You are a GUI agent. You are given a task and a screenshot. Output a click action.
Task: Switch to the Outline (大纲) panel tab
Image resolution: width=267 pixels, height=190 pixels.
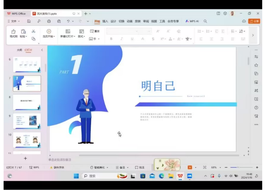click(x=19, y=50)
